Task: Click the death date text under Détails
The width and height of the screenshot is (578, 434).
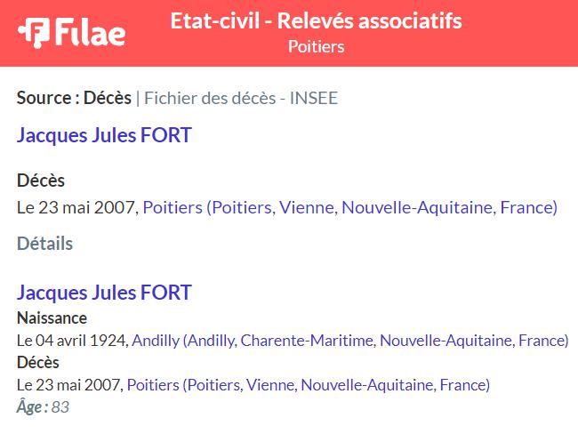Action: click(68, 385)
